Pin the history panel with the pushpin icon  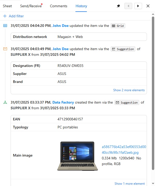pyautogui.click(x=118, y=6)
